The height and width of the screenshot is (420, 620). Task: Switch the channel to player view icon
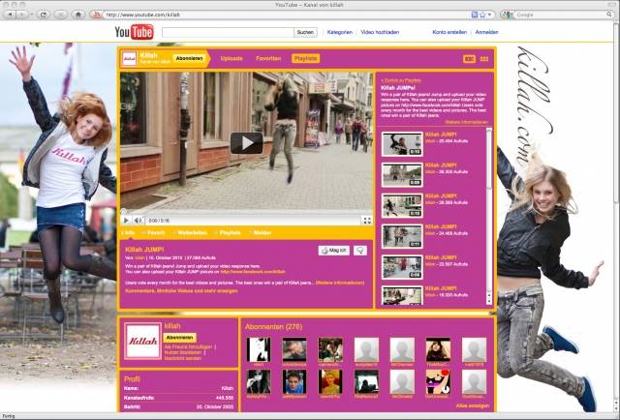coord(469,59)
